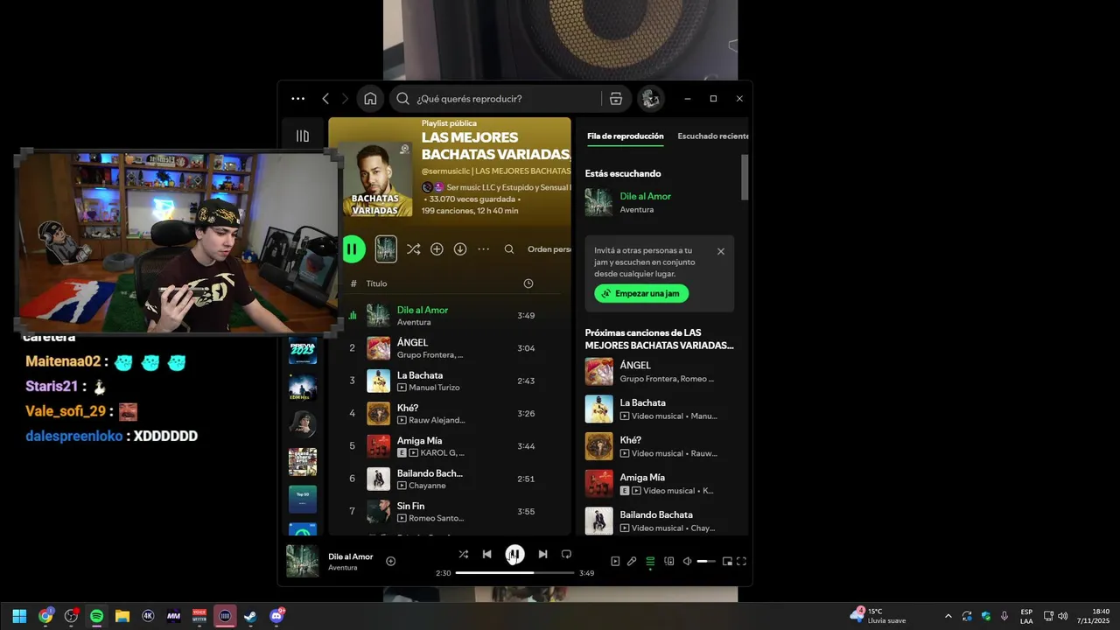Open the Browse icon in search bar
The height and width of the screenshot is (630, 1120).
(x=616, y=99)
